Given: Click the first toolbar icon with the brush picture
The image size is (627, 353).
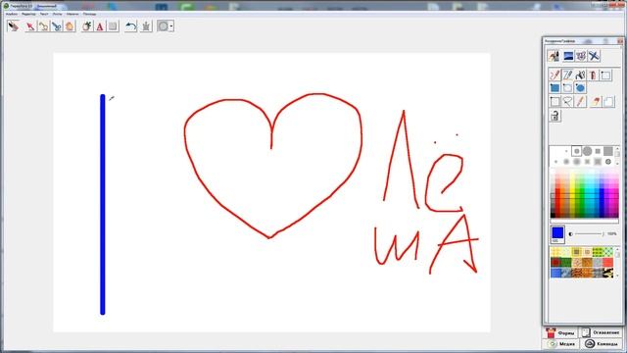Looking at the screenshot, I should click(13, 26).
